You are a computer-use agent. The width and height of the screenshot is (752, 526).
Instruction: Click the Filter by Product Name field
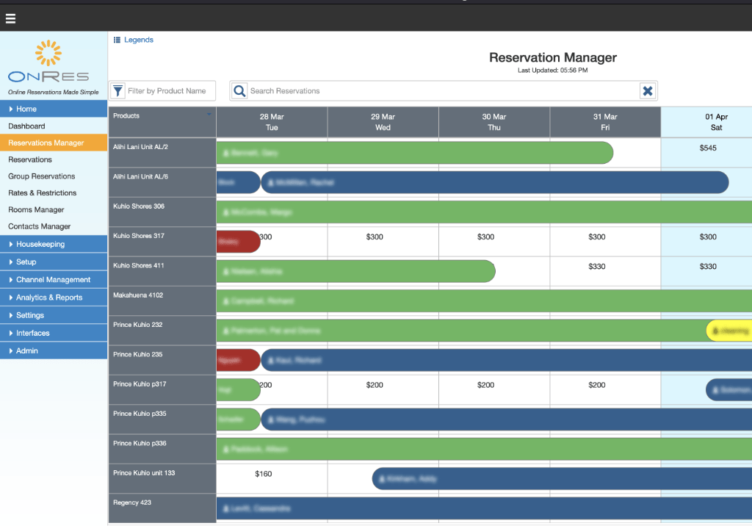(170, 91)
